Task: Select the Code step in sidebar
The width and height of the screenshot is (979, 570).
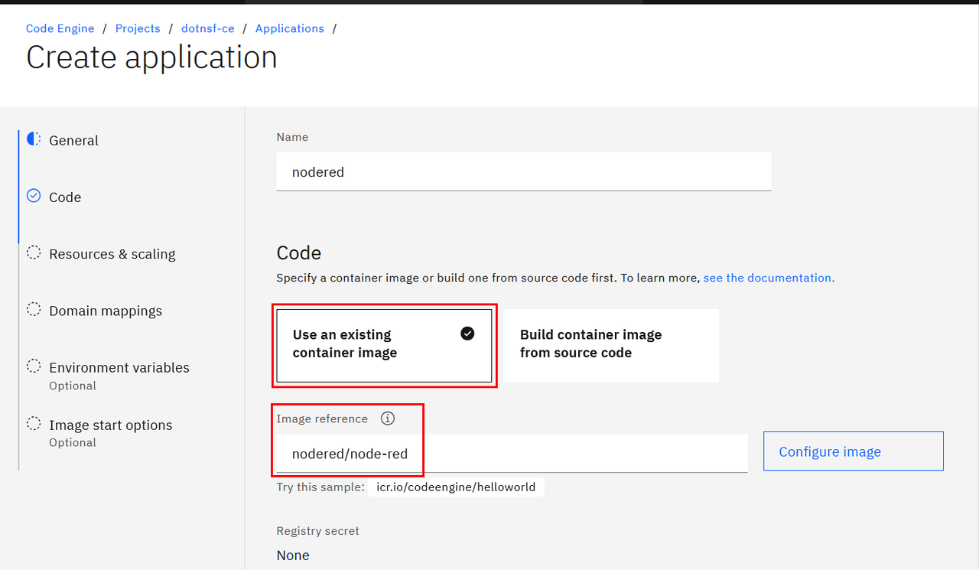Action: click(65, 197)
